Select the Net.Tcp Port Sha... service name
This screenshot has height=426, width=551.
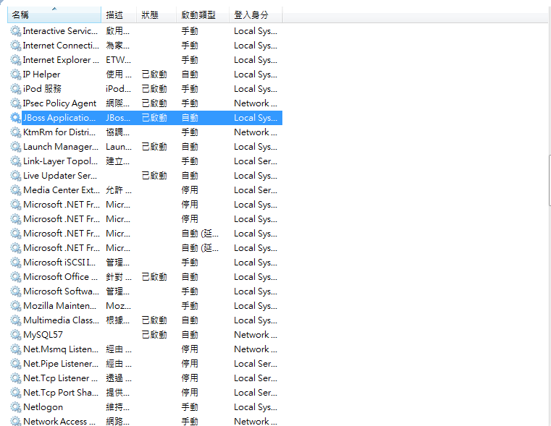click(x=60, y=393)
